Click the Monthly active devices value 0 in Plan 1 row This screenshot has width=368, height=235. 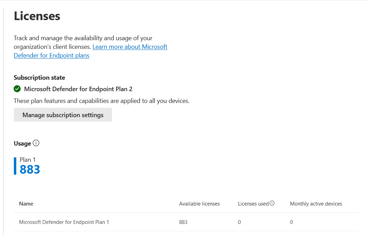[x=291, y=222]
